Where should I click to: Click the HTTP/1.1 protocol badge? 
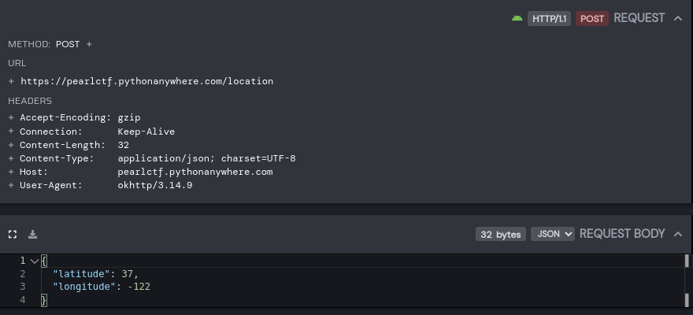click(x=549, y=18)
